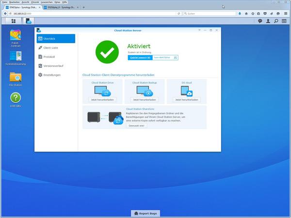
Task: Open the Chronik menu
Action: [x=35, y=2]
